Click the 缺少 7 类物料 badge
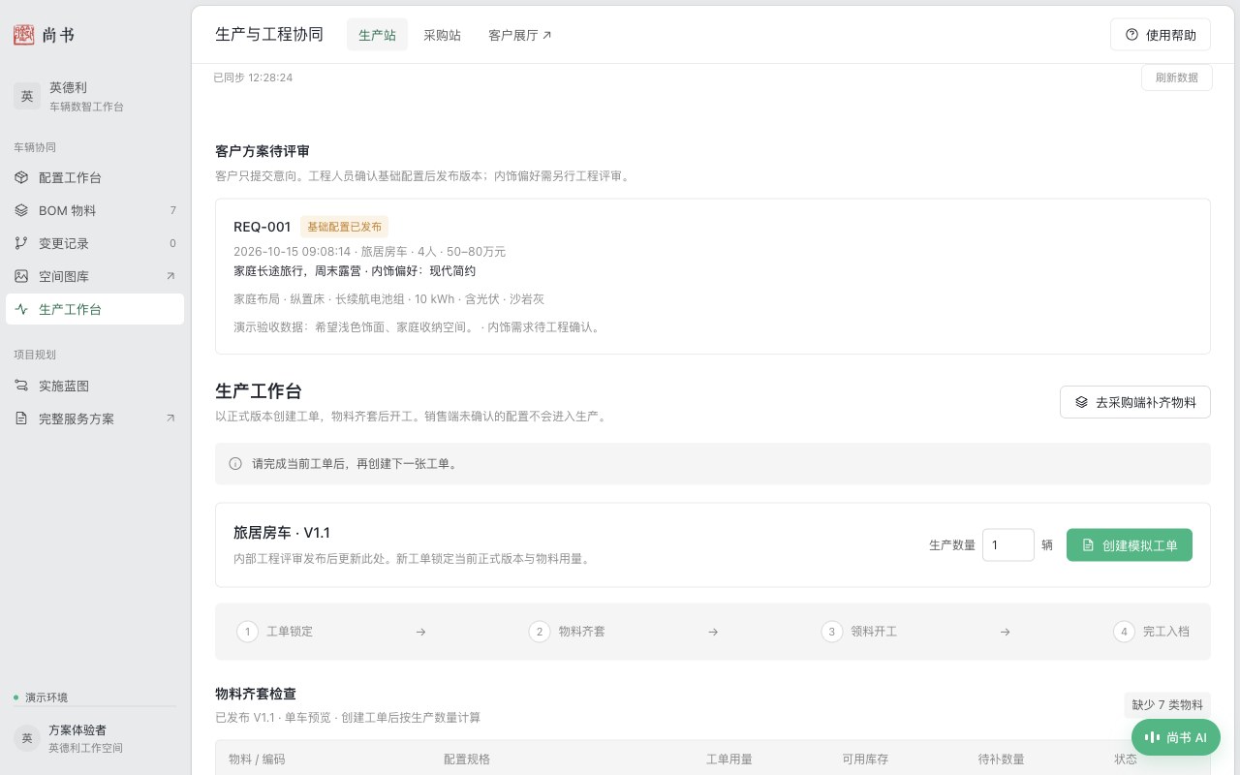 [1167, 705]
